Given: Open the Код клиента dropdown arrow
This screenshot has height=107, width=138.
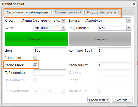Looking at the screenshot, I should (x=129, y=28).
